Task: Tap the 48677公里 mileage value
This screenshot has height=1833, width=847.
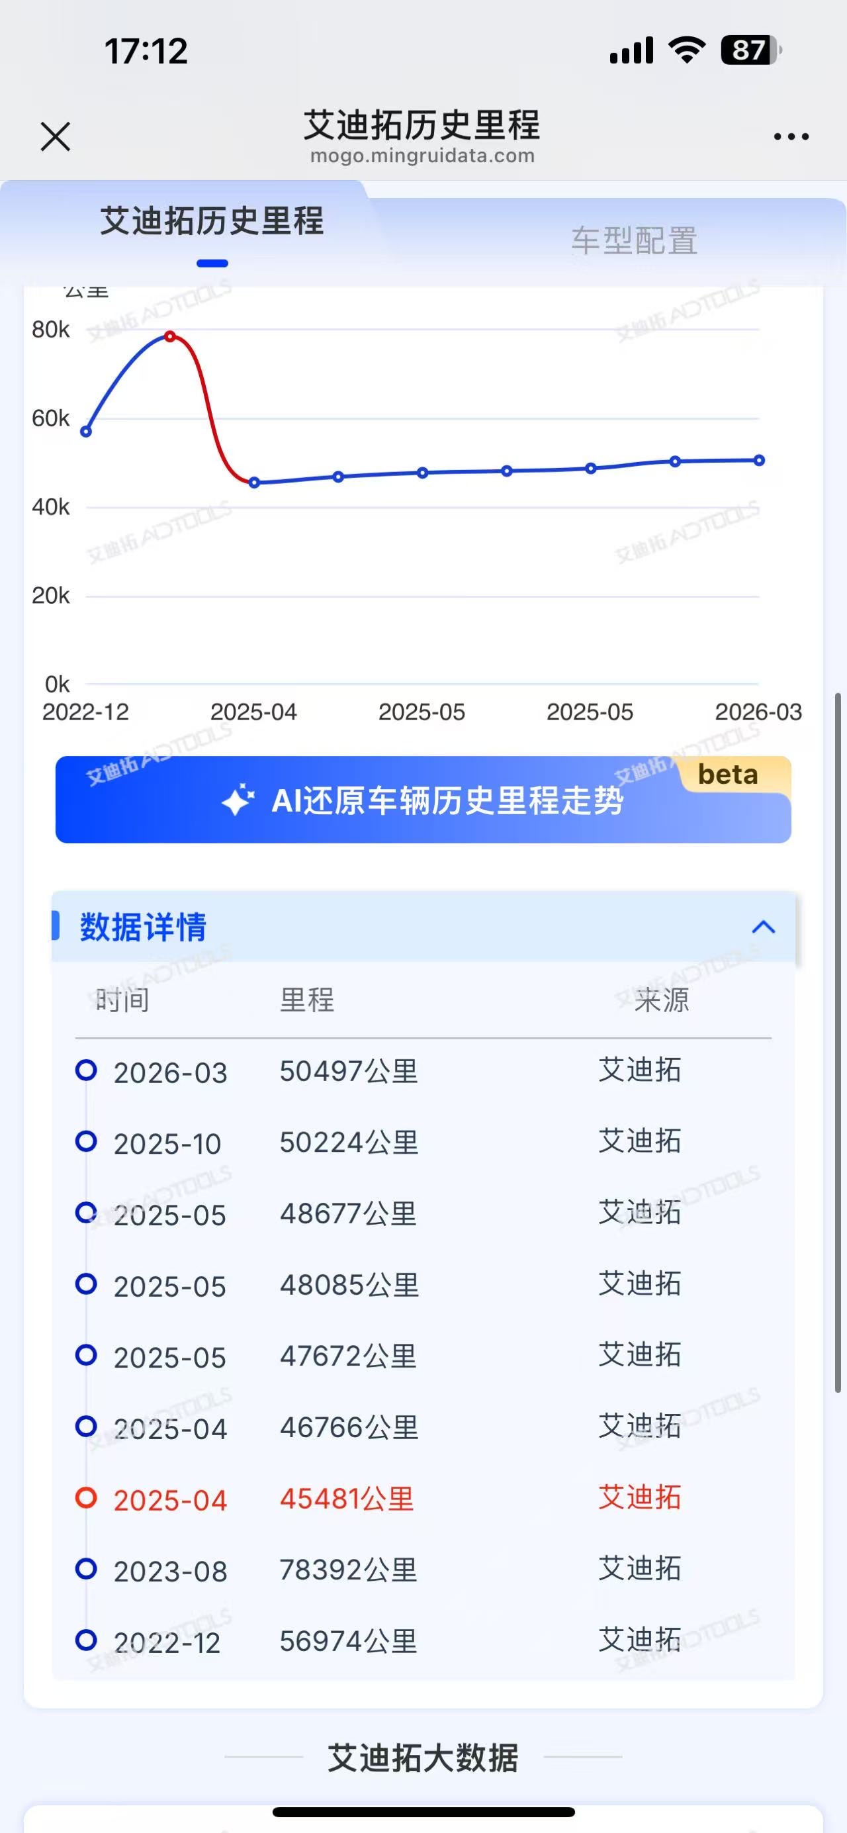Action: (x=349, y=1213)
